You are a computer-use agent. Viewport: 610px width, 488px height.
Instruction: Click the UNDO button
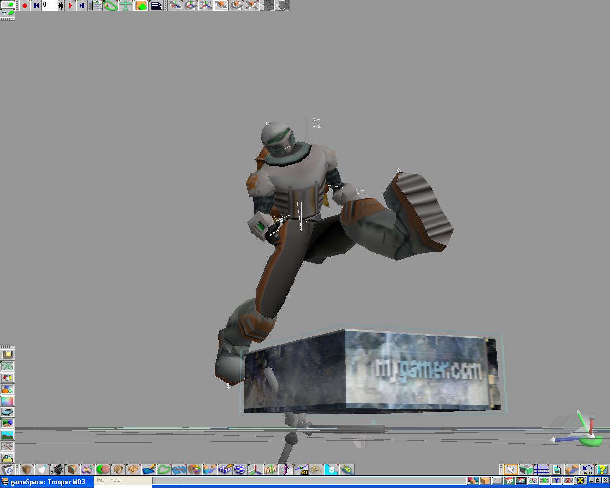pyautogui.click(x=587, y=469)
